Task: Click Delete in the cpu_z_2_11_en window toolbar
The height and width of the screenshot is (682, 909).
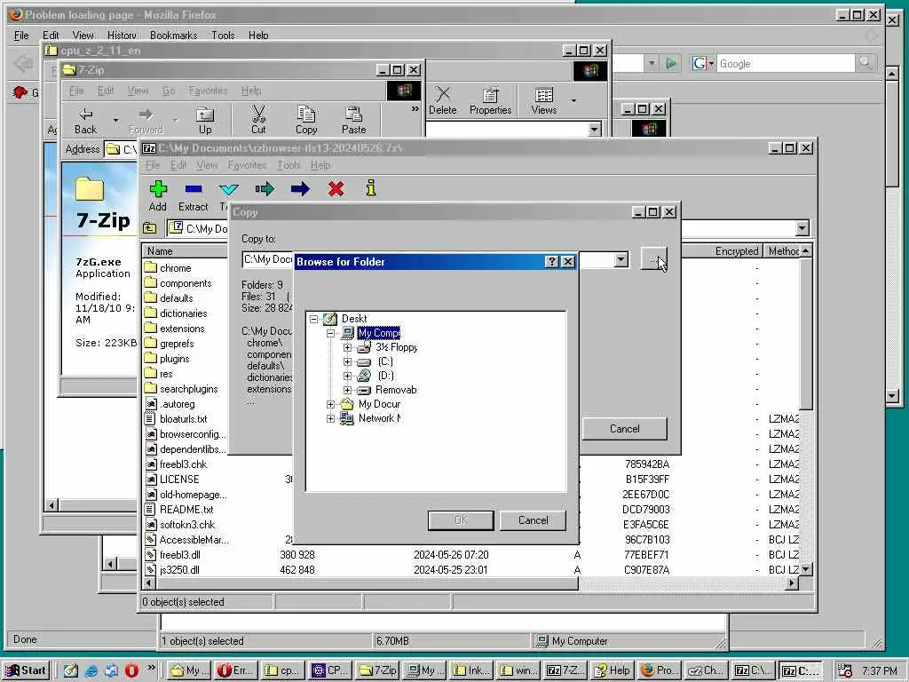Action: click(442, 101)
